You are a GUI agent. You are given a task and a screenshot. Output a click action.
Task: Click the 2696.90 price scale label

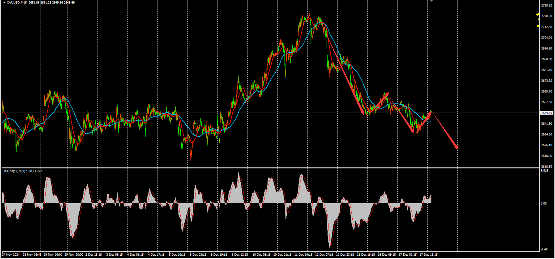pyautogui.click(x=547, y=48)
